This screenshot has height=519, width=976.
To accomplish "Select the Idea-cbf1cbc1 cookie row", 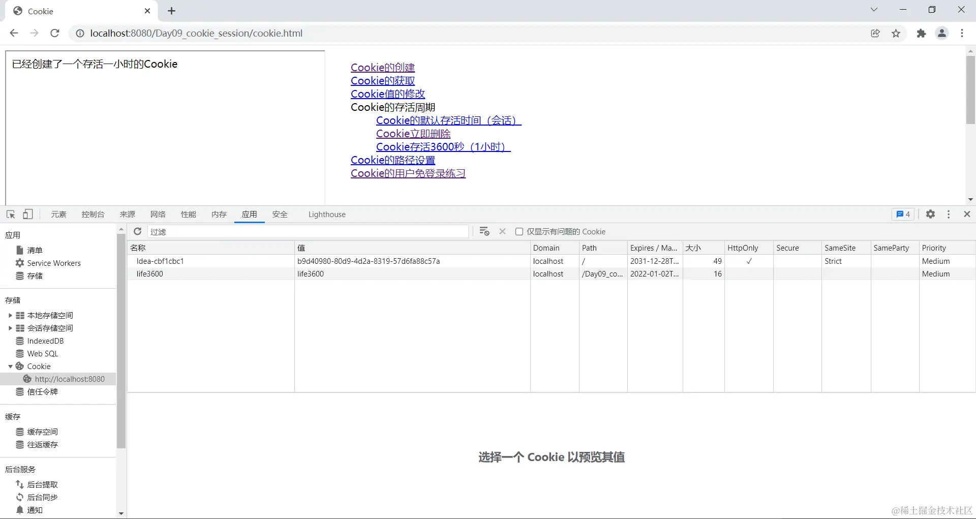I will 551,261.
